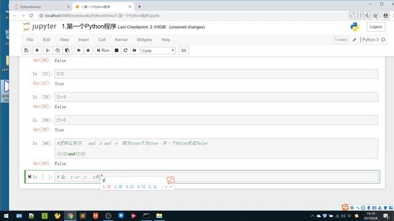Image resolution: width=394 pixels, height=221 pixels.
Task: Open Sublime Text from the taskbar
Action: click(x=83, y=215)
